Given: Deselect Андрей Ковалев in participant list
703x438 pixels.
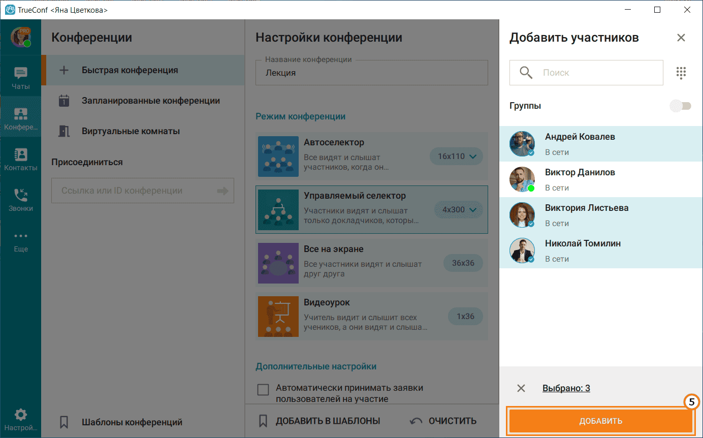Looking at the screenshot, I should click(x=601, y=144).
